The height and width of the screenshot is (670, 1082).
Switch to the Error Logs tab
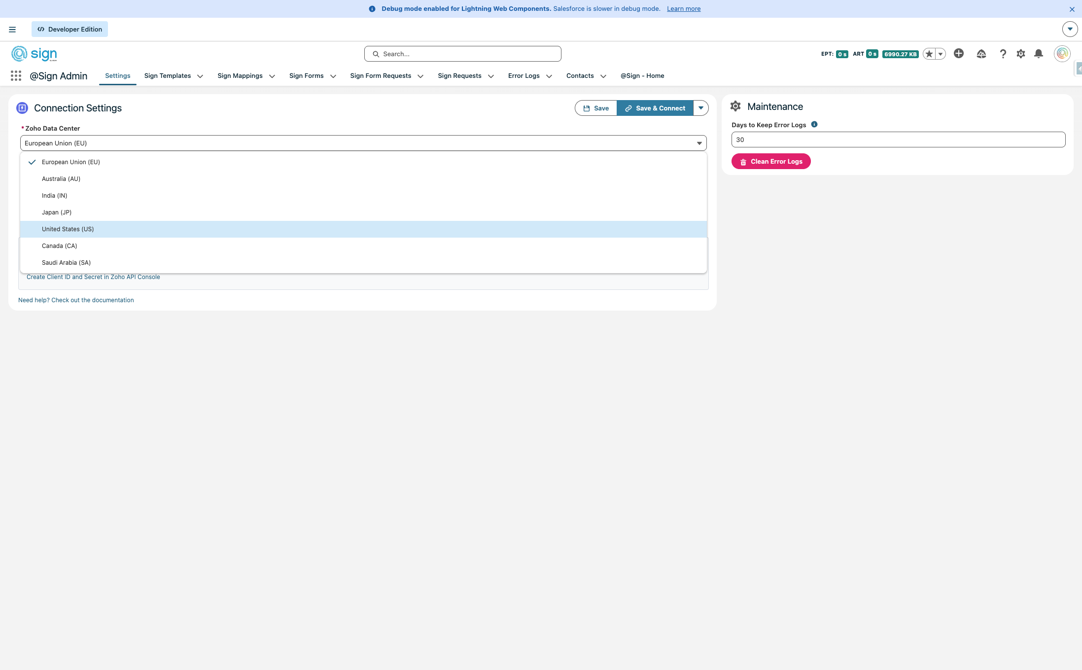pos(524,76)
